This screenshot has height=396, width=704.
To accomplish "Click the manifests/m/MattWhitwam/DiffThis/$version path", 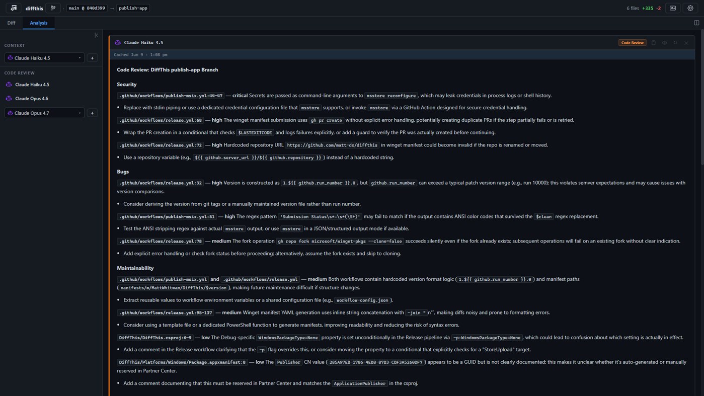I will 174,288.
